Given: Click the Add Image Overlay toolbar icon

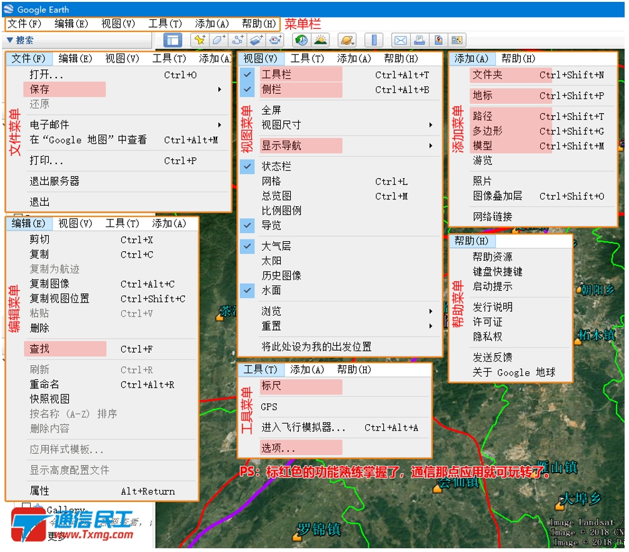Looking at the screenshot, I should click(256, 40).
